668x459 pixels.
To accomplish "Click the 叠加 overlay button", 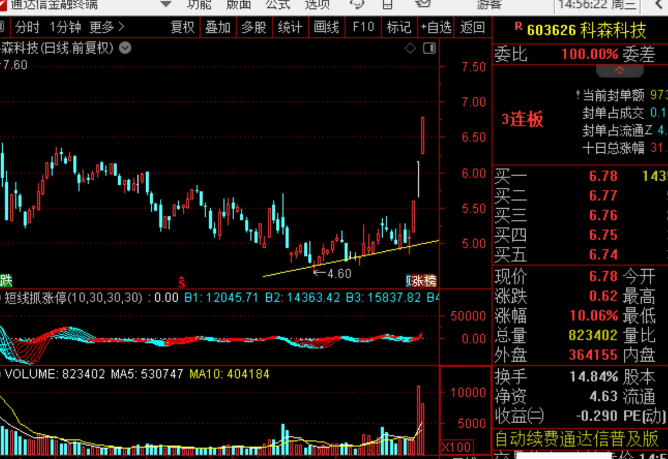I will (x=217, y=27).
